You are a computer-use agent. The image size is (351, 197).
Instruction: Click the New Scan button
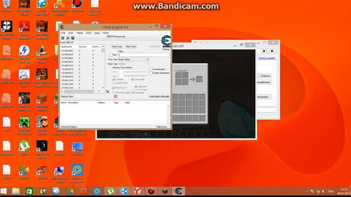click(x=117, y=47)
